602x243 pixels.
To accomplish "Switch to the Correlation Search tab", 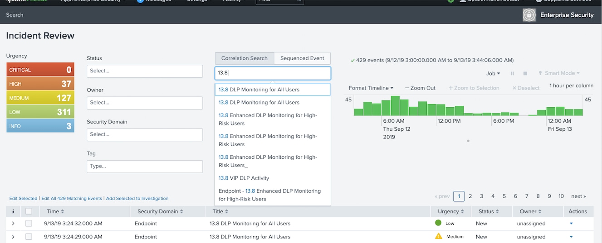I will click(x=245, y=58).
